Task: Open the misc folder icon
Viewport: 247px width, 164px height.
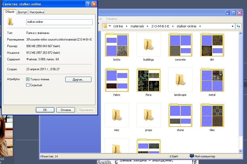Action: [117, 115]
